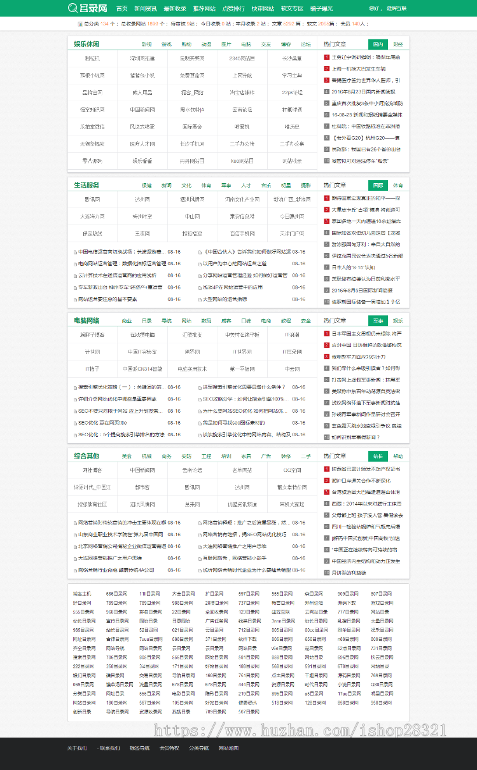Open the 综合其他 category heading
Image resolution: width=477 pixels, height=770 pixels.
tap(86, 456)
